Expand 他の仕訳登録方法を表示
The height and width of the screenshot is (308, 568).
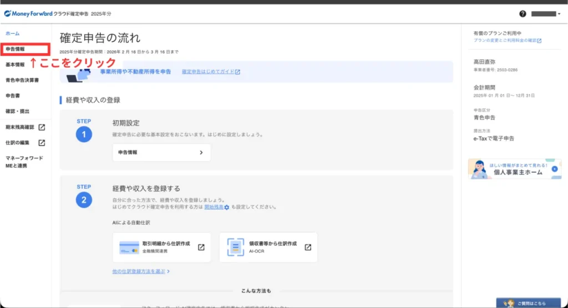pyautogui.click(x=140, y=271)
